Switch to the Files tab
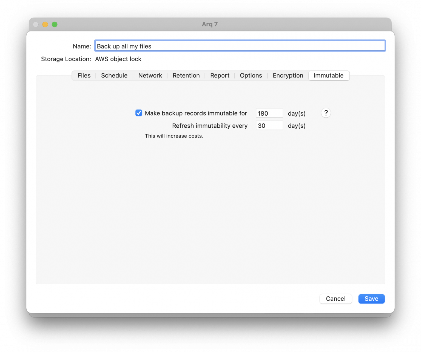The width and height of the screenshot is (421, 352). click(x=84, y=76)
